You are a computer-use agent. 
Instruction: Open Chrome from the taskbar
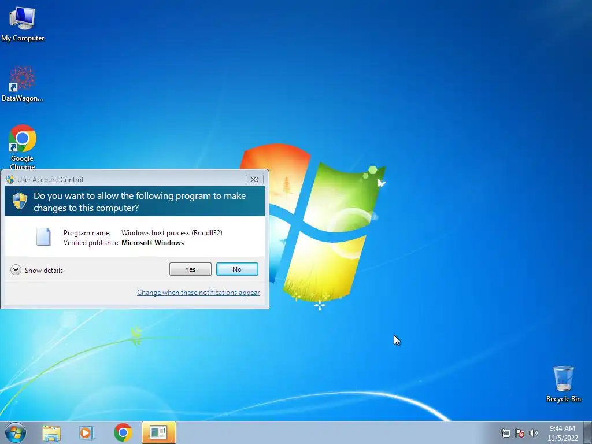[x=123, y=432]
